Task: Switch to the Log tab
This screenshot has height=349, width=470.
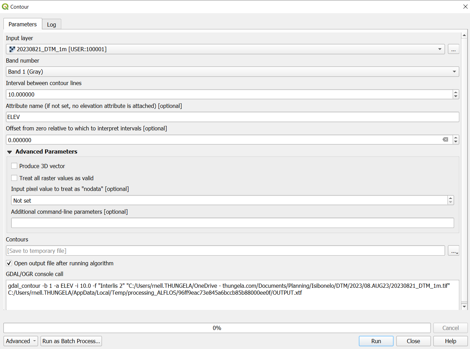Action: tap(51, 24)
